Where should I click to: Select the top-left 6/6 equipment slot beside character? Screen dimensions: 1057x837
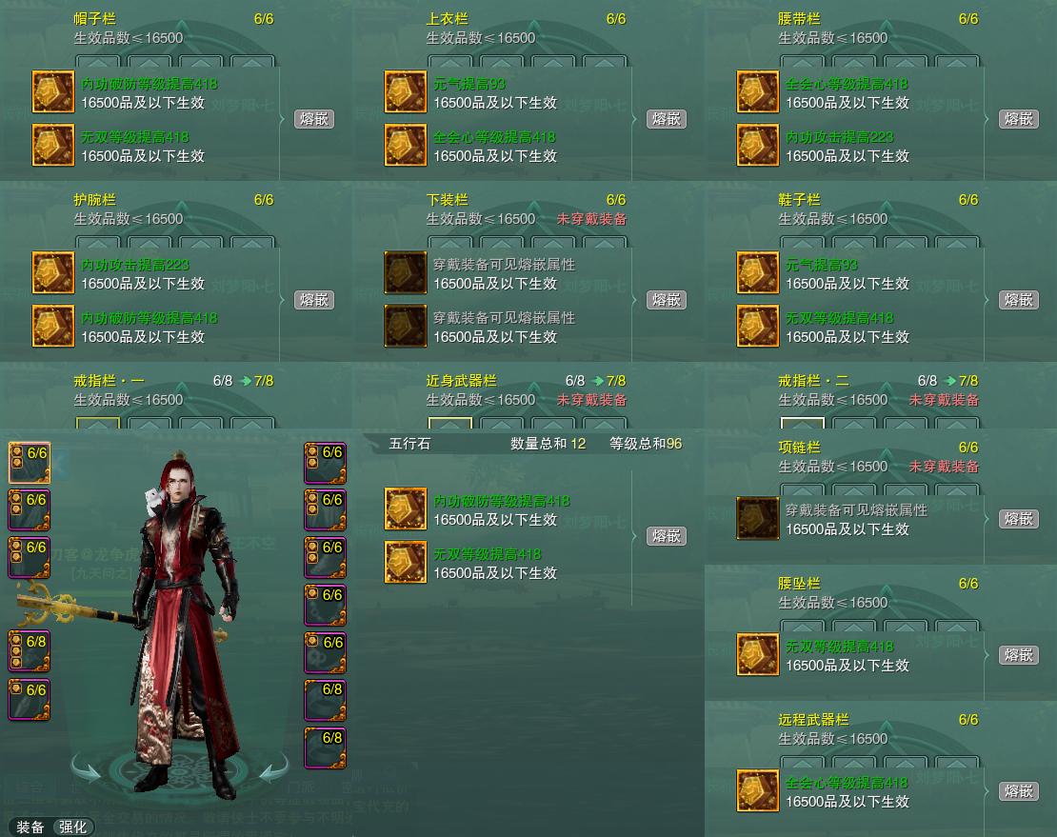(29, 463)
